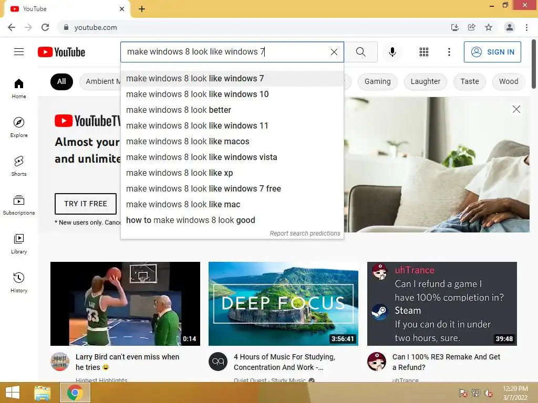The height and width of the screenshot is (403, 538).
Task: Open 'Can I 100% RE3 Remake' title
Action: coord(446,362)
